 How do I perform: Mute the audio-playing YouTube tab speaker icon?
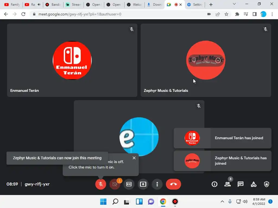pyautogui.click(x=39, y=5)
